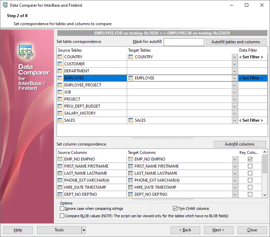Click the EMP_NO source key column icon
The image size is (270, 237).
tap(60, 159)
